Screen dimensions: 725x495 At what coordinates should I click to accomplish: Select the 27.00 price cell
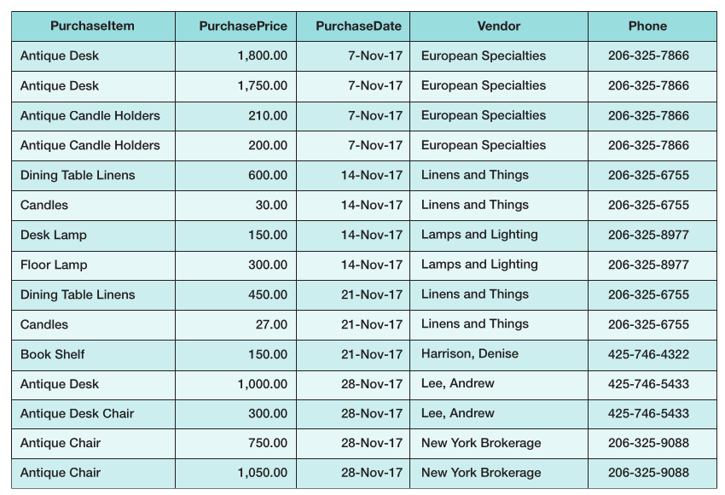271,324
